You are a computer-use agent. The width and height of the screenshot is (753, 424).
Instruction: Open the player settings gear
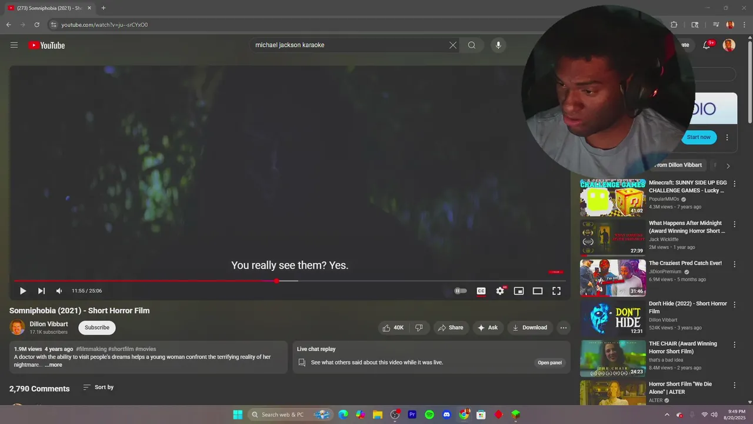pos(500,291)
